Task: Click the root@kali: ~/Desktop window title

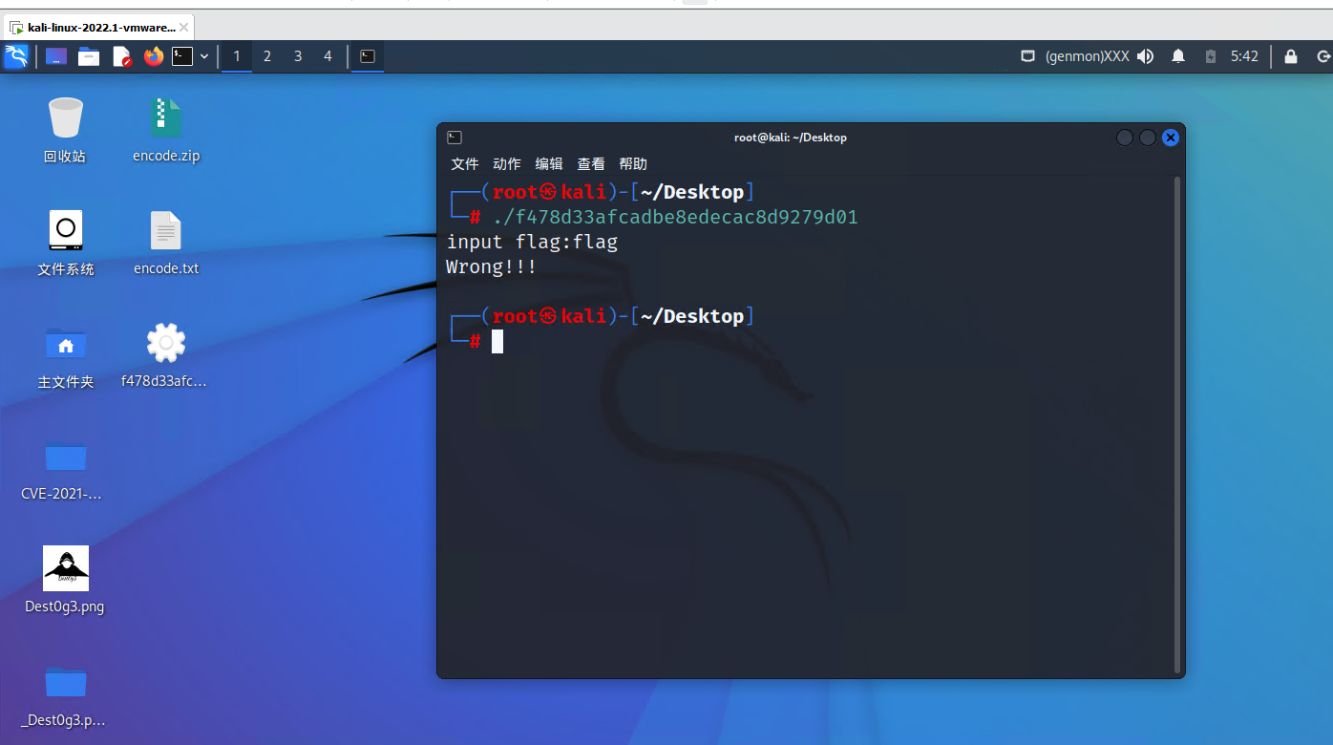Action: pyautogui.click(x=791, y=138)
